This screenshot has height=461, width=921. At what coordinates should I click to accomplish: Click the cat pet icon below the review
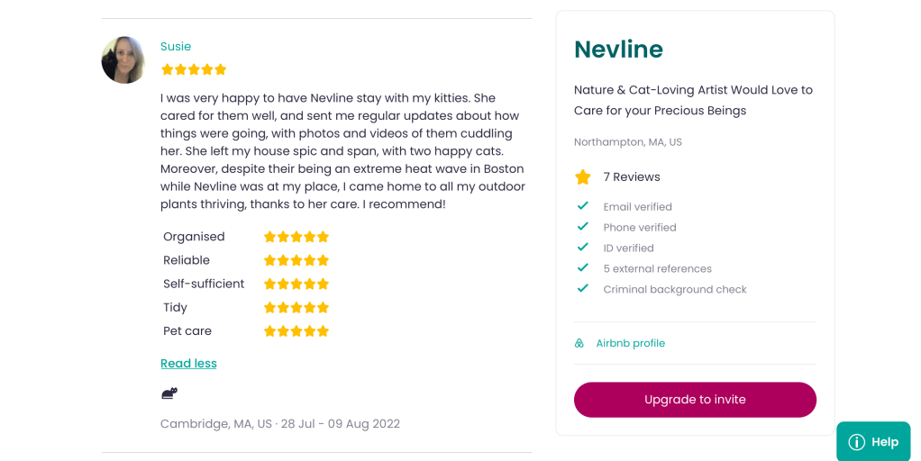(169, 393)
